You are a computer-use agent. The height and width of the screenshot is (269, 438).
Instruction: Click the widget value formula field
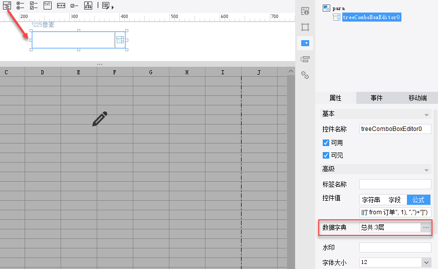(395, 212)
